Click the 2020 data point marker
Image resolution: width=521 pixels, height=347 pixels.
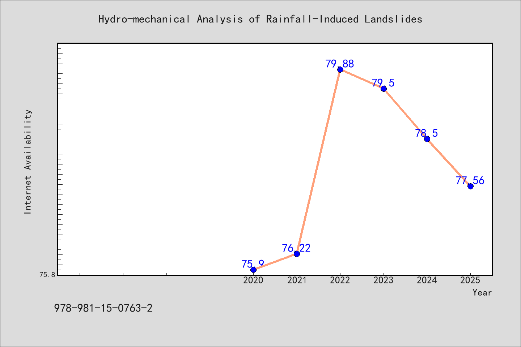pos(253,270)
